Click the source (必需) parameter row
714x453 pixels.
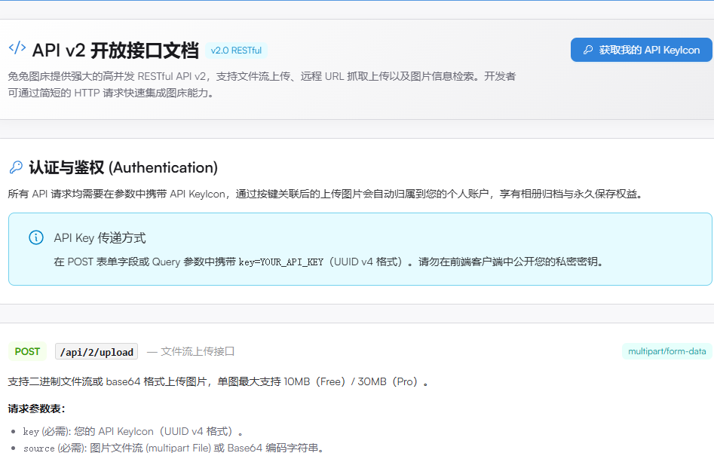click(173, 448)
